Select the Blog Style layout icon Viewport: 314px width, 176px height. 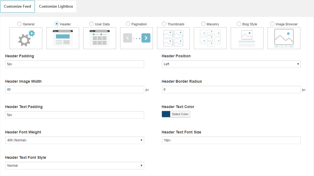pos(247,38)
